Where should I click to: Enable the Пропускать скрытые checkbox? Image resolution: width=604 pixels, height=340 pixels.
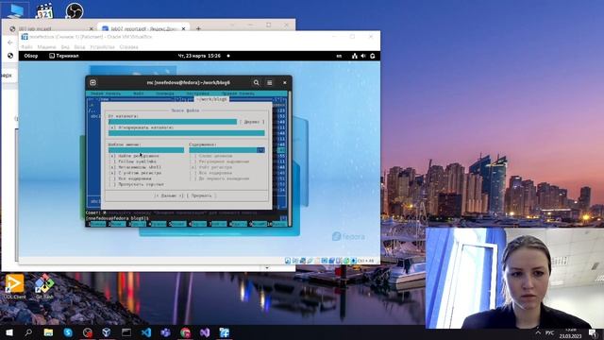[x=112, y=184]
